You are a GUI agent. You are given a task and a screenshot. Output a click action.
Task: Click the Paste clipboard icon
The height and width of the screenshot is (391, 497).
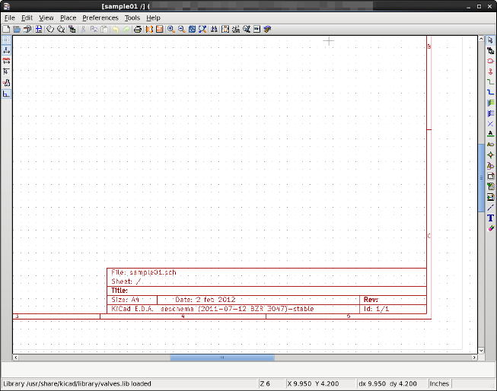coord(104,29)
